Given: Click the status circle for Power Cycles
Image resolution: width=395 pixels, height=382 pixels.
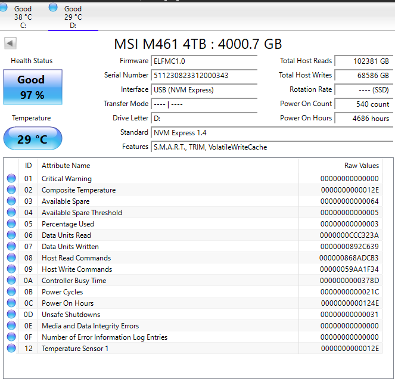Looking at the screenshot, I should point(11,292).
